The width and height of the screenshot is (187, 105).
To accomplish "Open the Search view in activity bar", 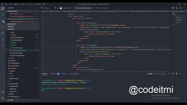I will click(3, 15).
